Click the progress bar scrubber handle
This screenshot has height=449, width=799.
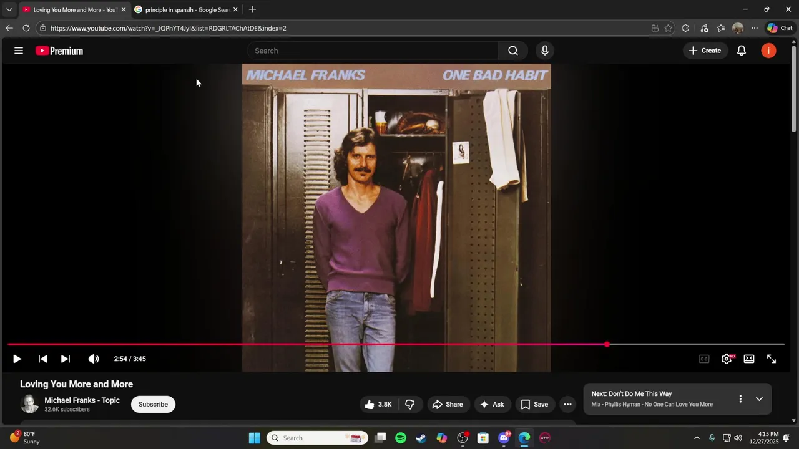tap(607, 344)
